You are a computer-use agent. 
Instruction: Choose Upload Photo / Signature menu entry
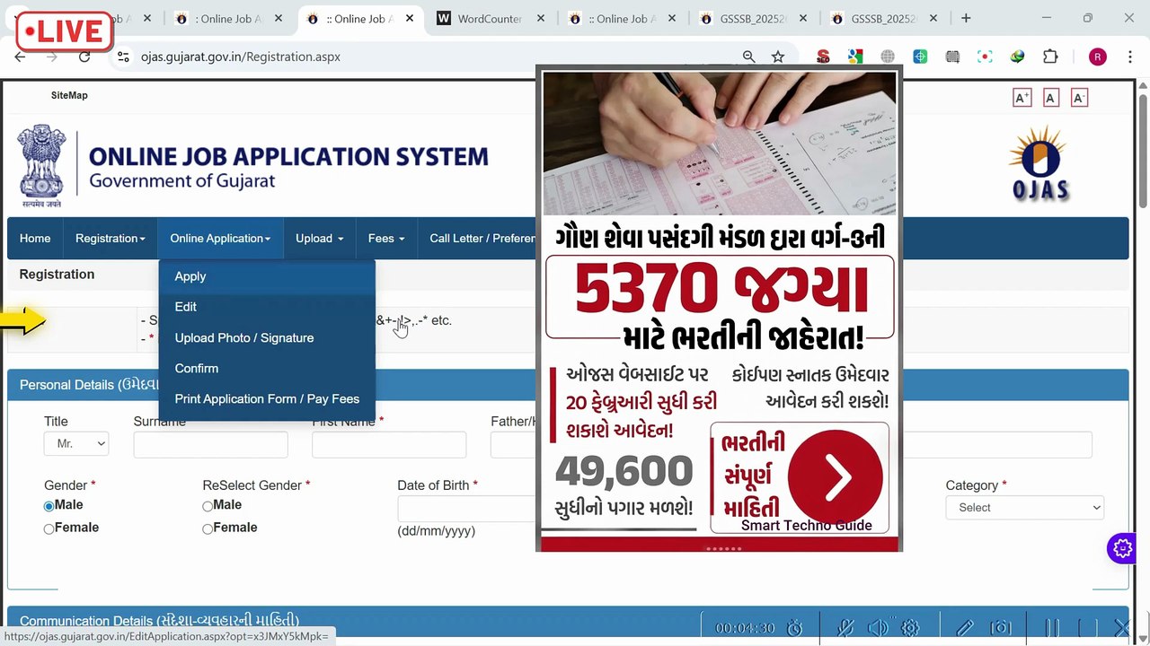tap(267, 338)
